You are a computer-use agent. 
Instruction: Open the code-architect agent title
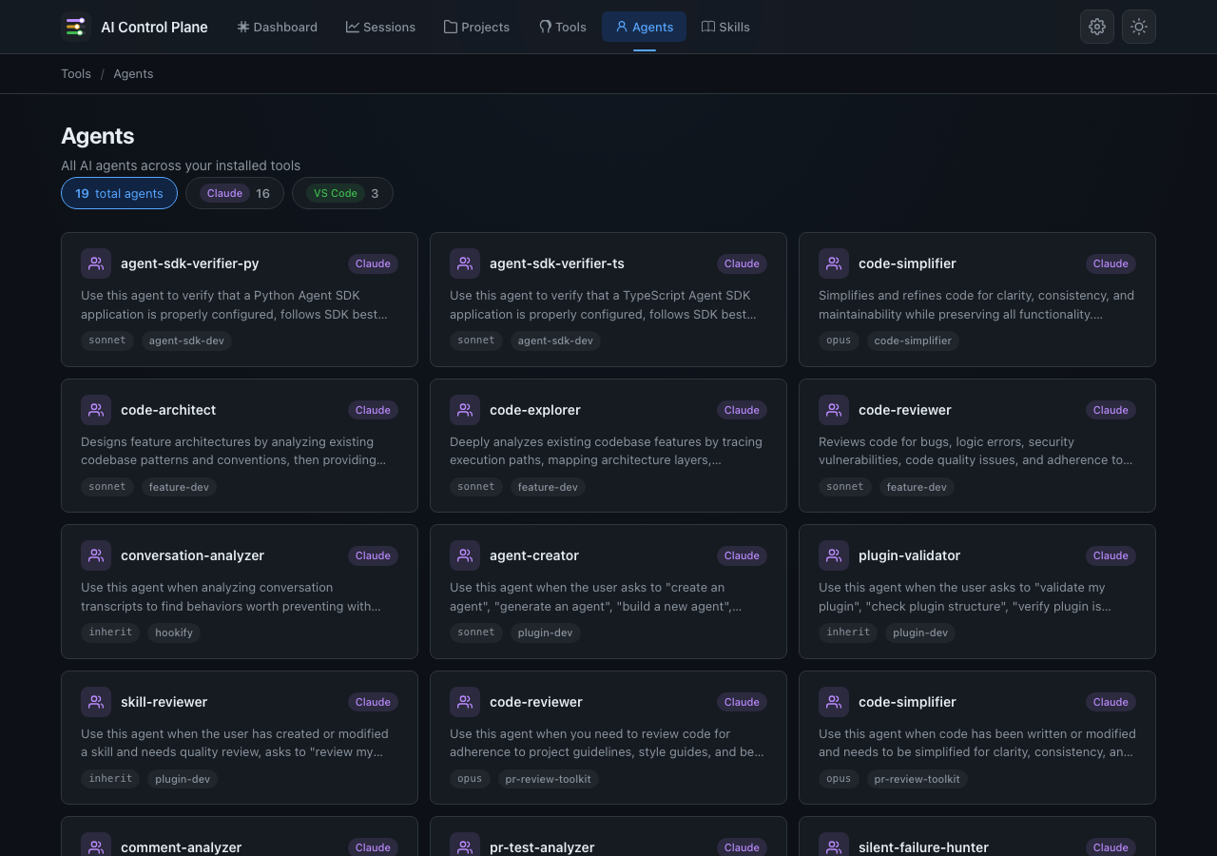click(168, 410)
